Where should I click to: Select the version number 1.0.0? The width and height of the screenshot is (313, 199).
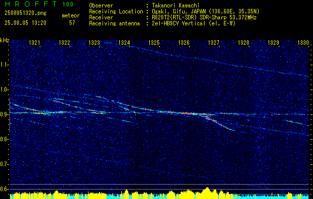pyautogui.click(x=68, y=4)
